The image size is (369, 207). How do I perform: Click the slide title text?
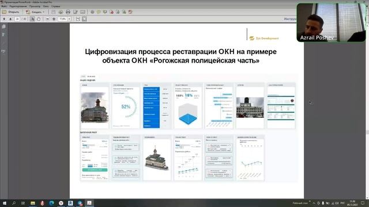pyautogui.click(x=180, y=56)
